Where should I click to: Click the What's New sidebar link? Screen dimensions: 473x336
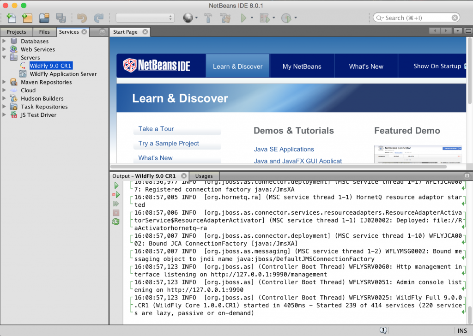pos(155,158)
